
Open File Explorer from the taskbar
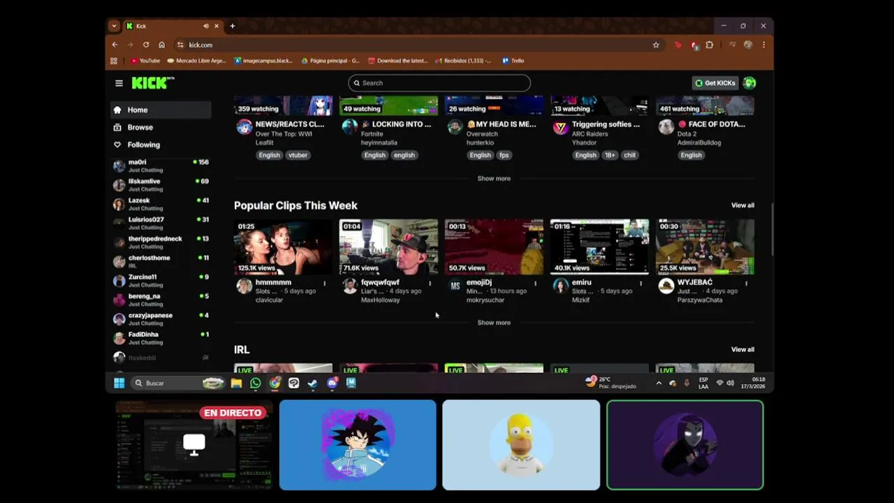tap(236, 383)
